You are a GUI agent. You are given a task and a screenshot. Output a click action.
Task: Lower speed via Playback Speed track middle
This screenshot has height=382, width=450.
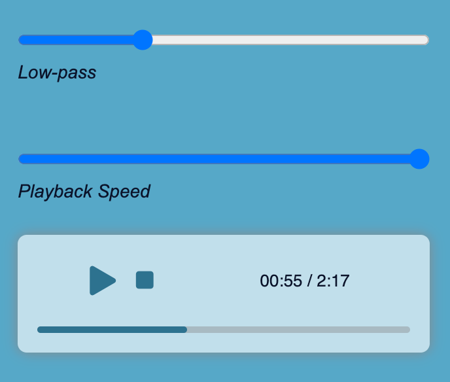(x=218, y=159)
